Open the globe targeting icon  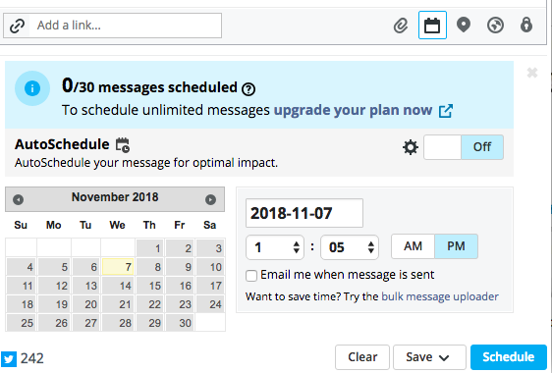click(x=495, y=26)
